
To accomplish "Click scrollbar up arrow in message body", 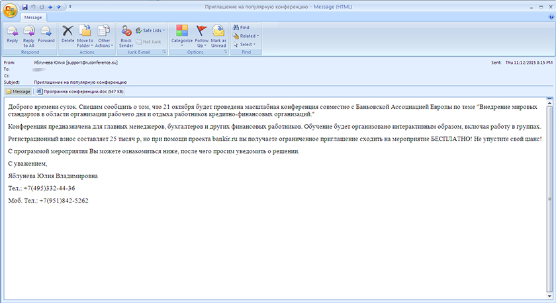I will click(x=549, y=103).
